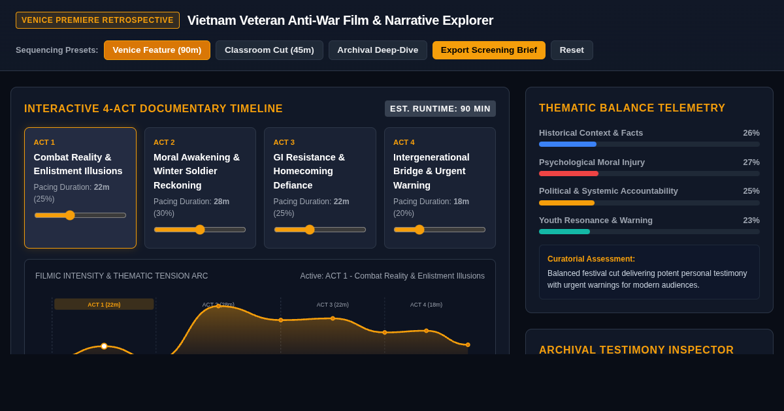The width and height of the screenshot is (784, 411).
Task: Click the Vietnam Veteran Anti-War Film title
Action: point(340,20)
